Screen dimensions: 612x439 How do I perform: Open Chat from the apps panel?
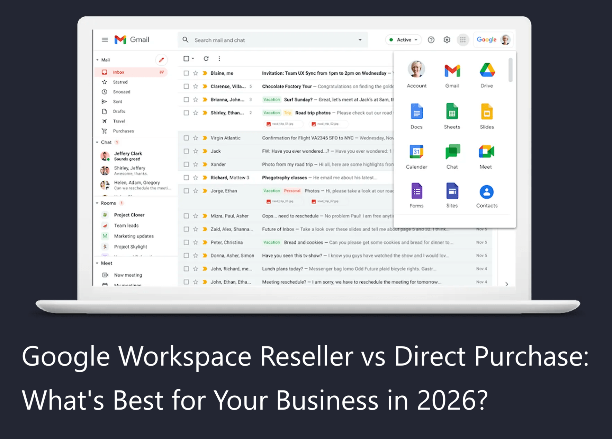coord(452,156)
